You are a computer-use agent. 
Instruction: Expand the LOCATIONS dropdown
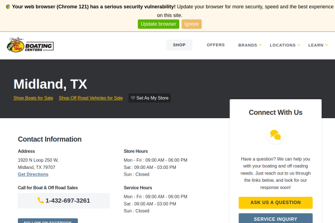coord(285,45)
